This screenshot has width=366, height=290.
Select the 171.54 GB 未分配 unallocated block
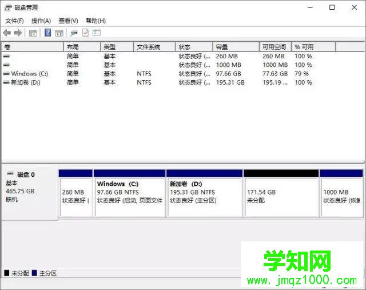(x=281, y=193)
